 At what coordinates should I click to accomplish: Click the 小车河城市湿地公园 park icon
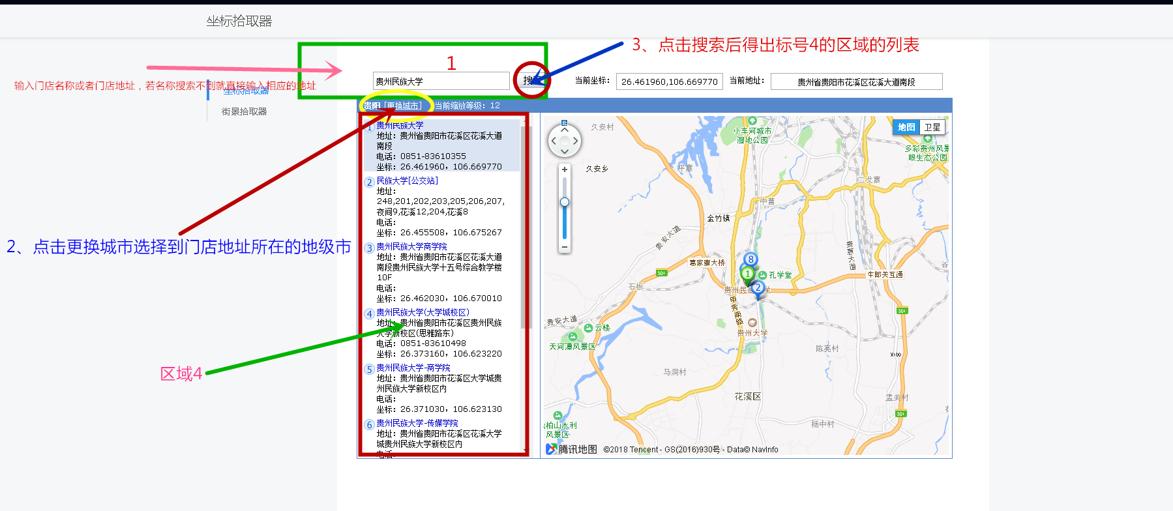point(752,121)
